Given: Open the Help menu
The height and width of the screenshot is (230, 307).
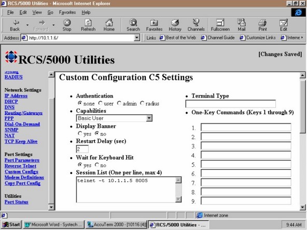Looking at the screenshot, I should point(86,12).
